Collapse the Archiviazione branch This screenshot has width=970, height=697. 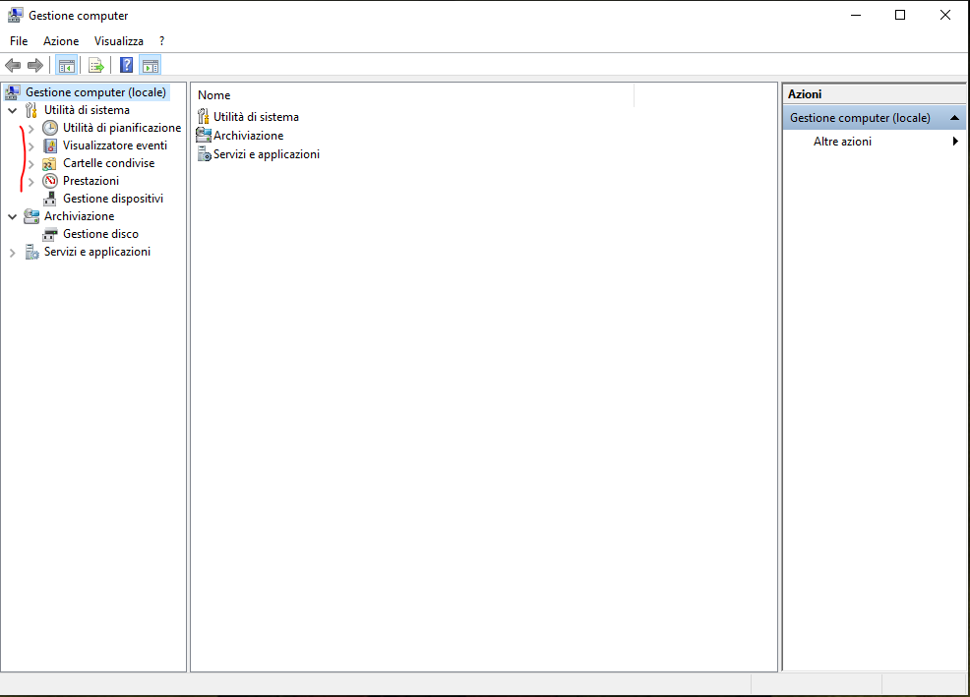click(x=12, y=215)
